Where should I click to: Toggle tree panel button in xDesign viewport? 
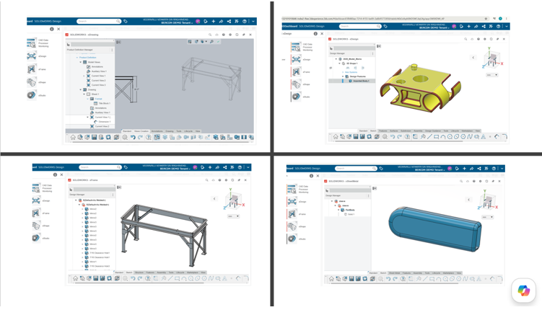[379, 46]
